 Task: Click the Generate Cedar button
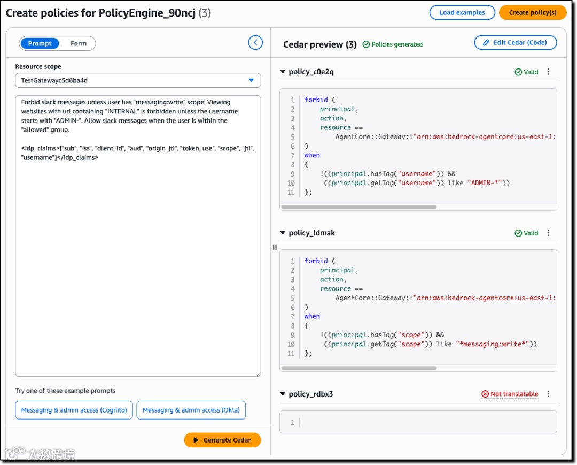tap(222, 440)
